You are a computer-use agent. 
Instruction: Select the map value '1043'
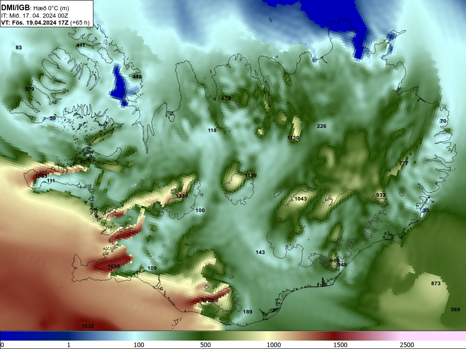point(301,199)
